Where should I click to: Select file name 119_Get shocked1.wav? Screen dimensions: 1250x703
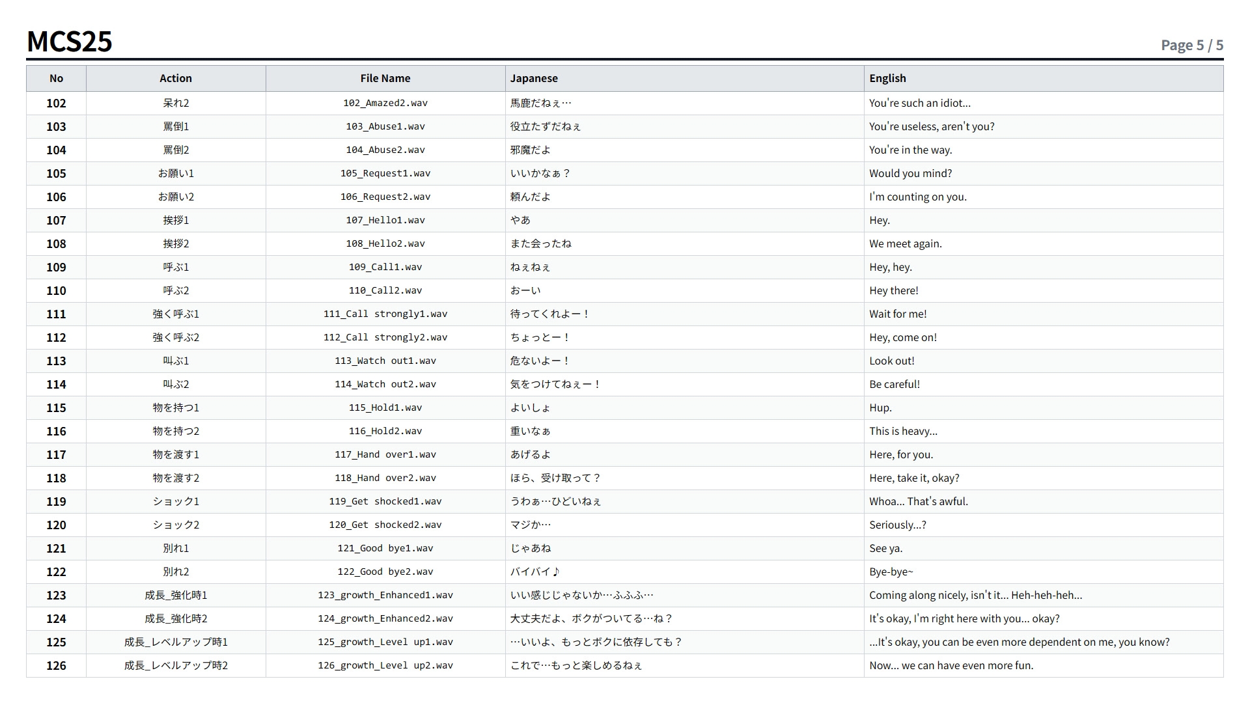tap(385, 501)
